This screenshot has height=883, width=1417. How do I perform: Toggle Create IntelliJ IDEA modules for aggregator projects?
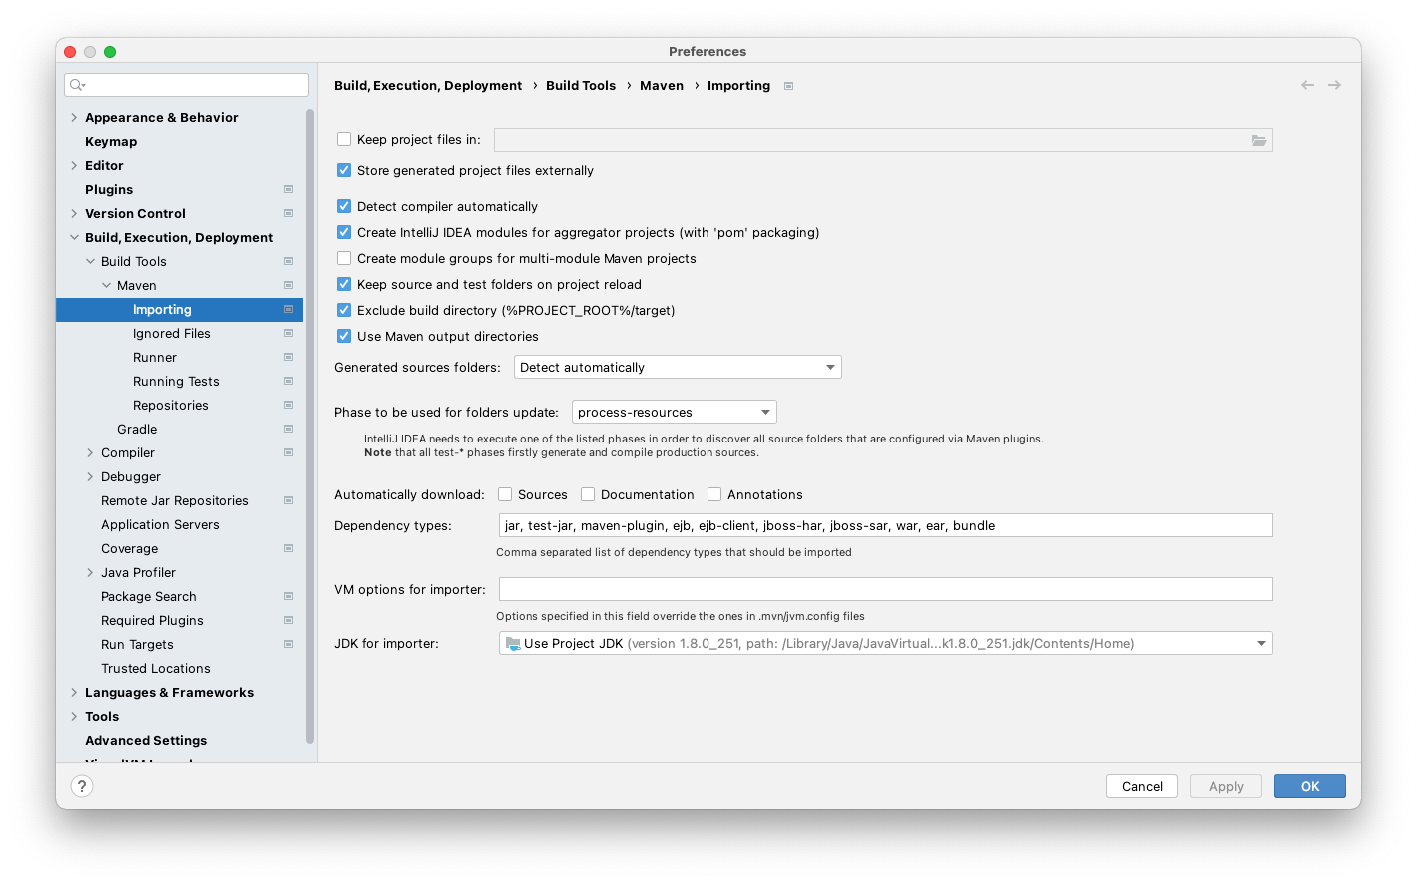344,232
